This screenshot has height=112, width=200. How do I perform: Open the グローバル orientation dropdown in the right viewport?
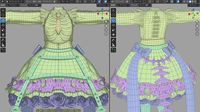click(x=137, y=2)
